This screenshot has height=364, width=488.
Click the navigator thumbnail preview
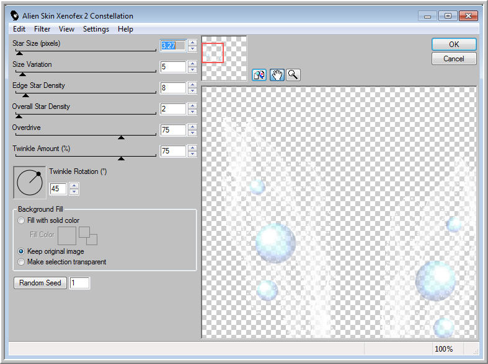224,58
